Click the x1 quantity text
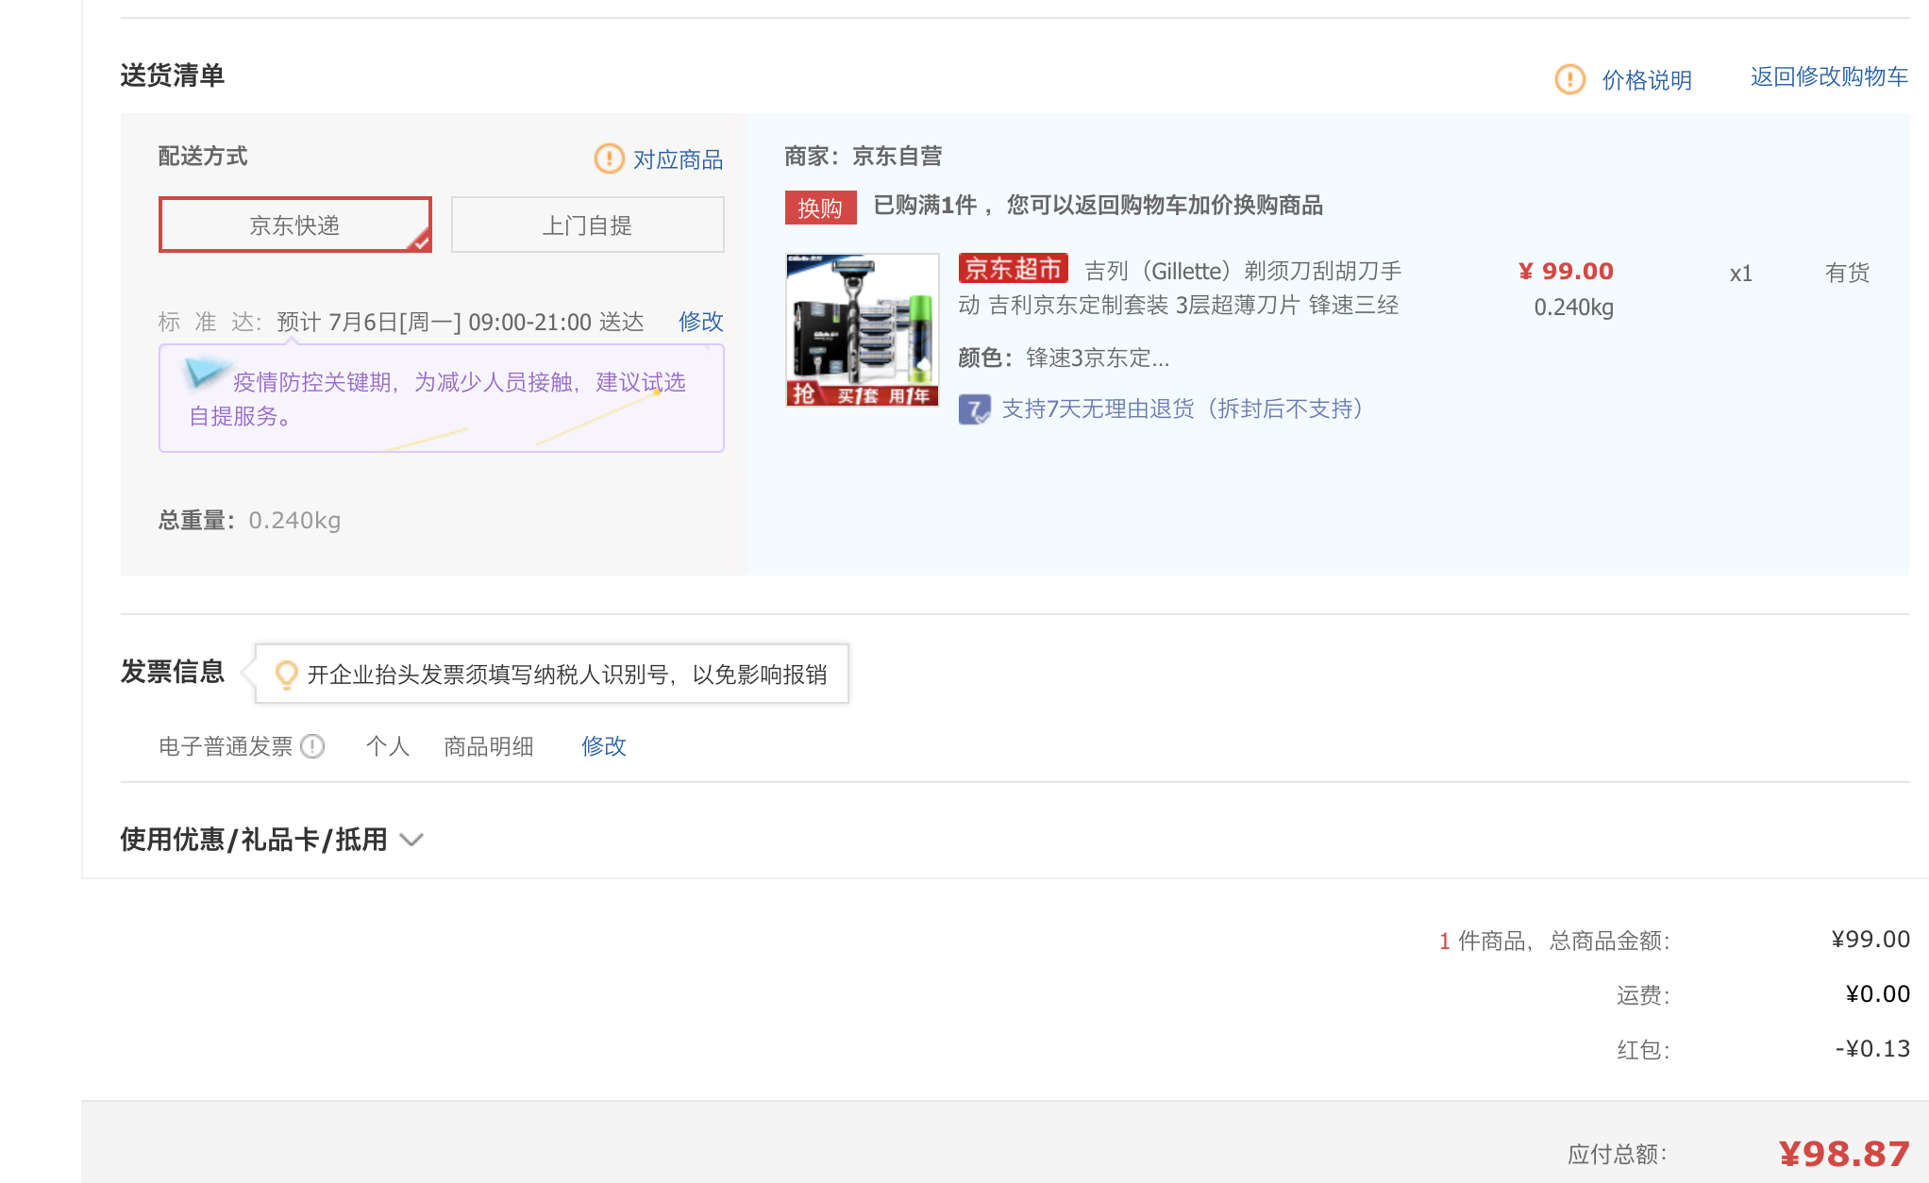1929x1183 pixels. pyautogui.click(x=1740, y=275)
